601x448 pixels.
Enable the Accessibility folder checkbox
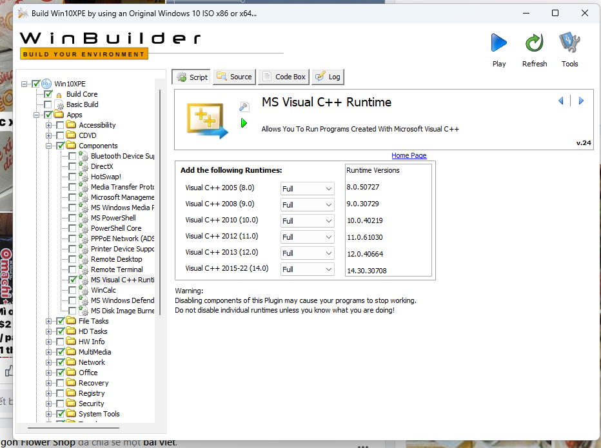point(60,125)
